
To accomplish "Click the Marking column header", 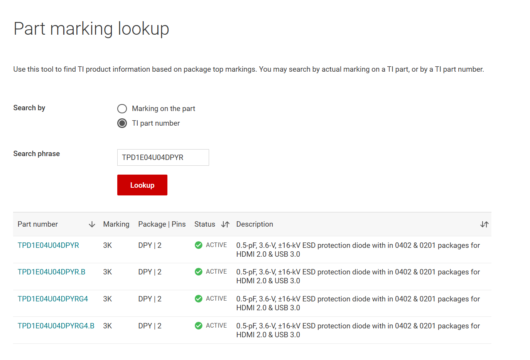I will coord(116,224).
